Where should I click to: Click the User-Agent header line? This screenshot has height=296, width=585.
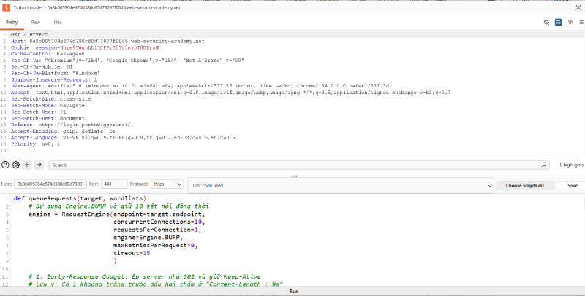[x=200, y=86]
